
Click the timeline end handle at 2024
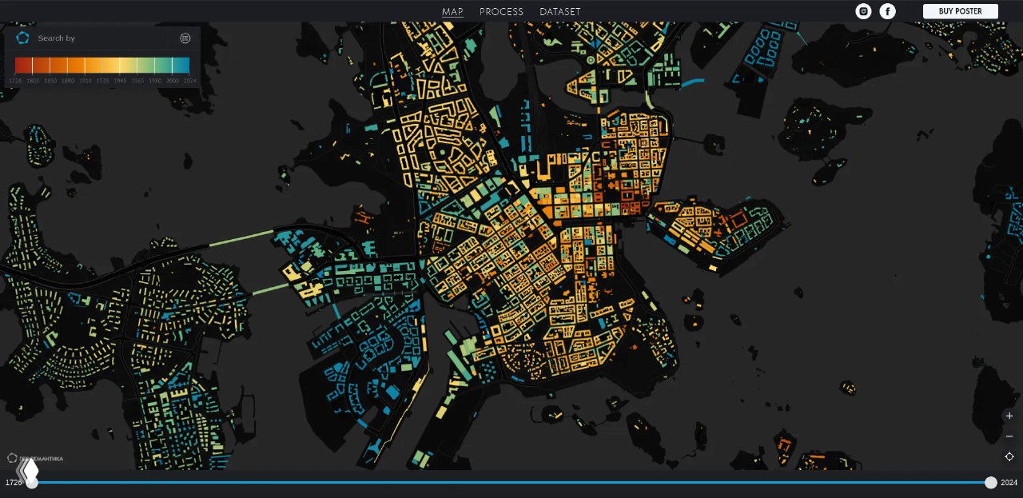click(x=991, y=482)
